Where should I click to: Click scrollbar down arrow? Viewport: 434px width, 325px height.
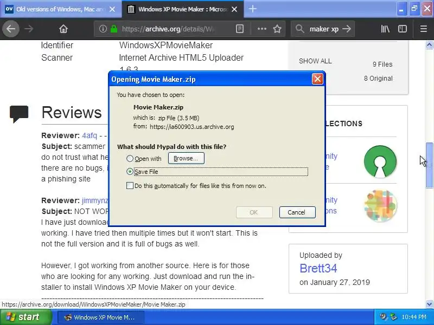pos(429,304)
